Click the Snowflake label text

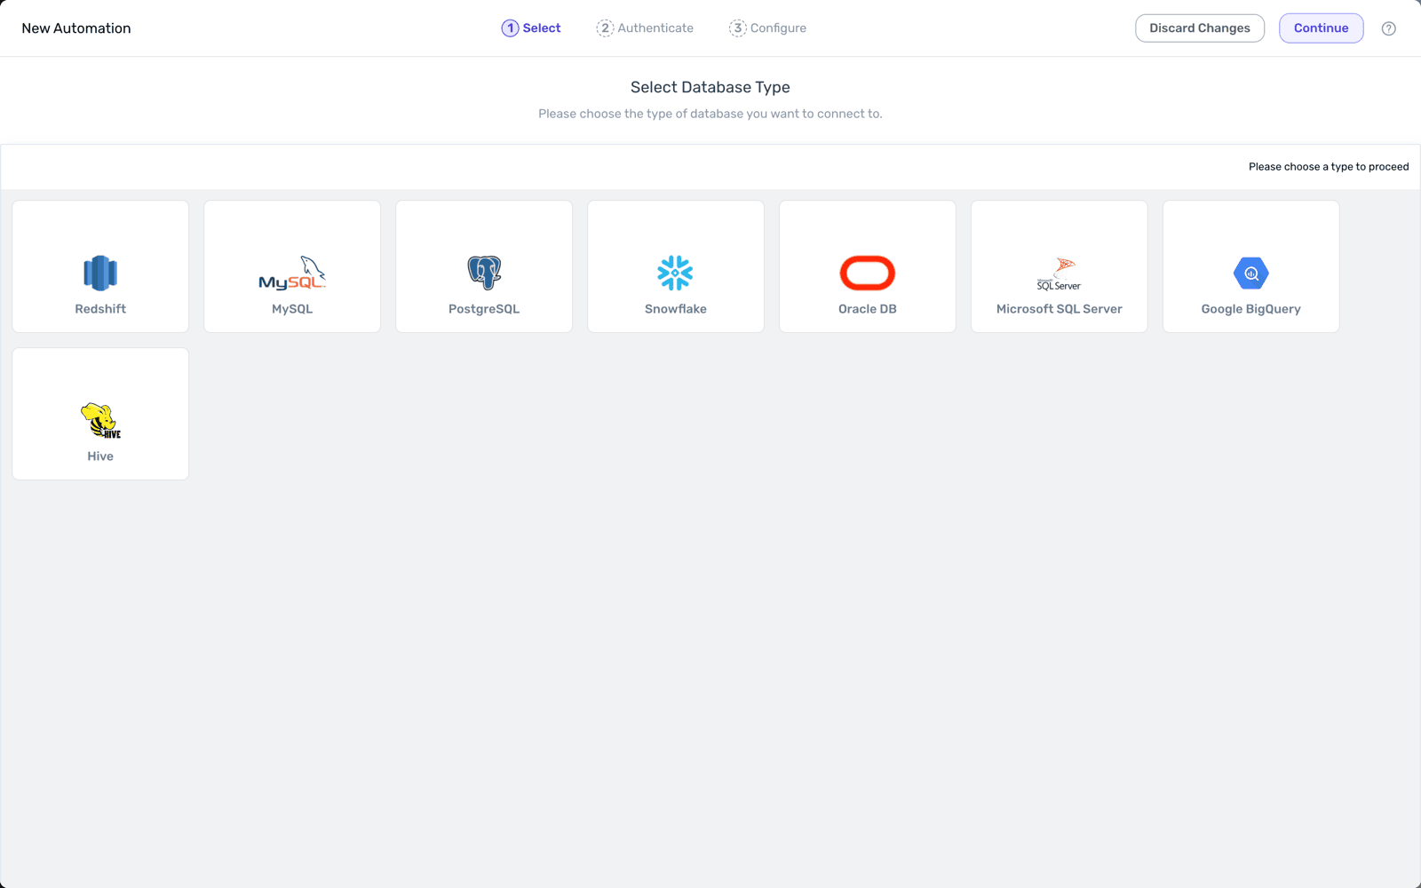tap(676, 309)
